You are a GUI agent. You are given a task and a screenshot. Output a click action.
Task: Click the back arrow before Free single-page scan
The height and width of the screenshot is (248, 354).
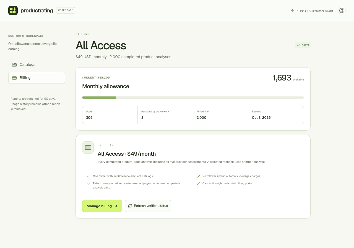click(x=293, y=10)
